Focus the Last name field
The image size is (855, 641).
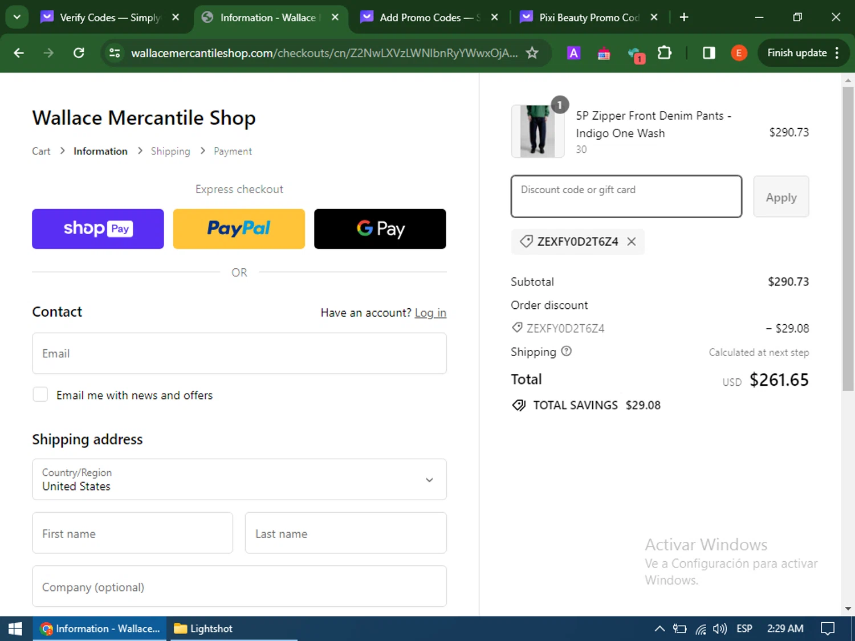coord(346,533)
